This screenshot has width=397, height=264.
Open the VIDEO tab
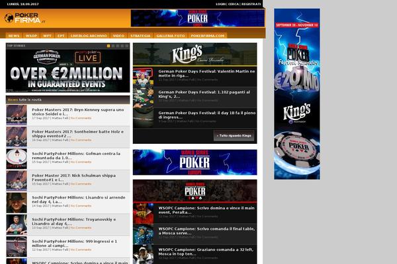[x=118, y=36]
